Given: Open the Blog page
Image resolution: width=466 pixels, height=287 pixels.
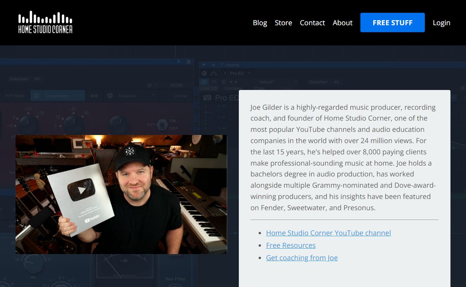Looking at the screenshot, I should click(260, 22).
